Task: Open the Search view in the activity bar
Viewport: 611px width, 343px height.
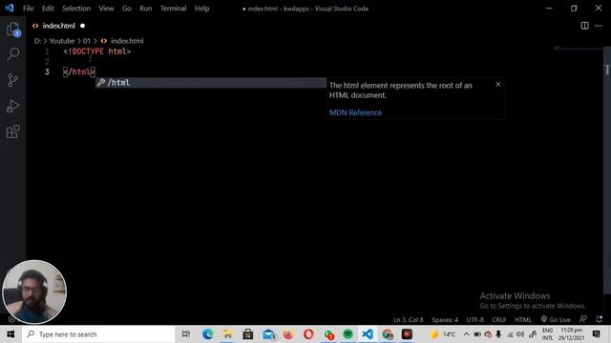Action: [12, 54]
